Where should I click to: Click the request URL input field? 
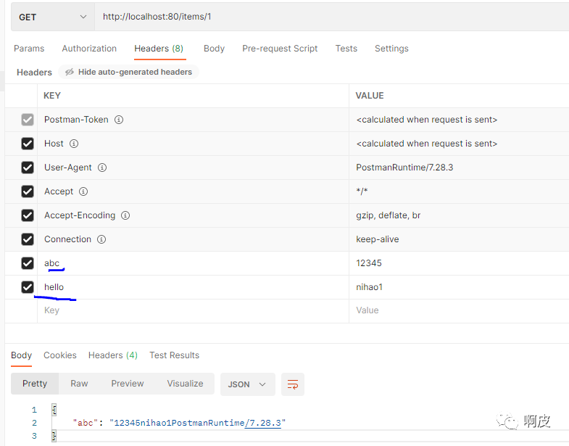pos(332,17)
